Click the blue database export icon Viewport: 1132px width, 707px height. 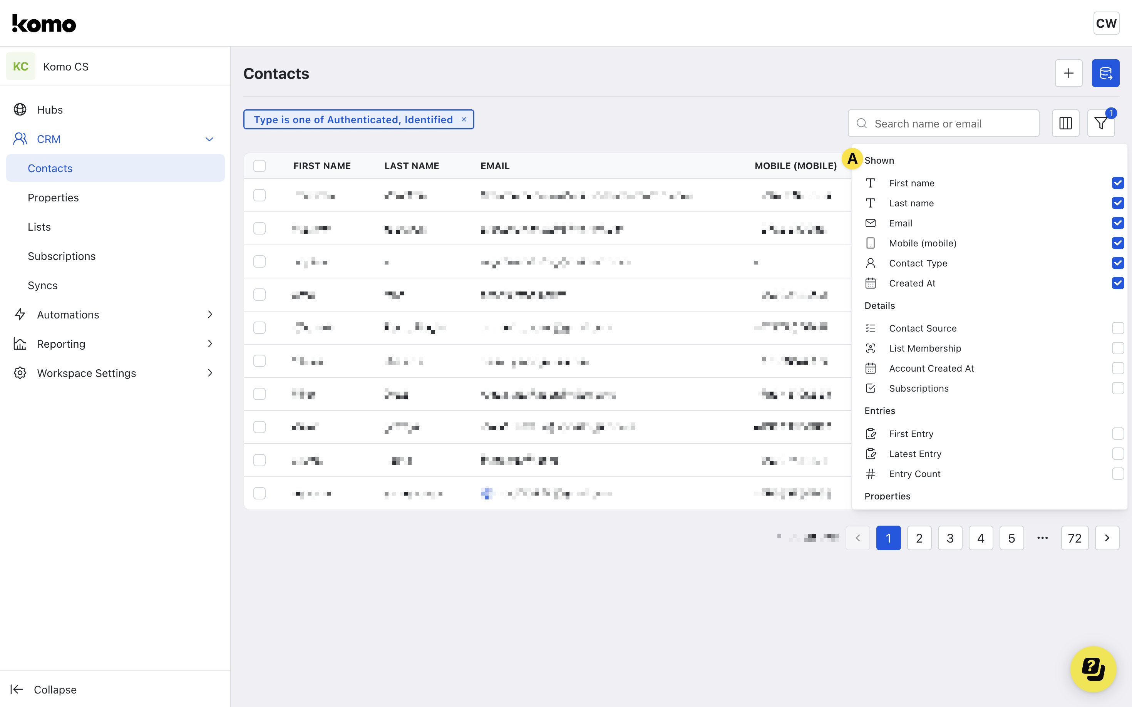1105,73
